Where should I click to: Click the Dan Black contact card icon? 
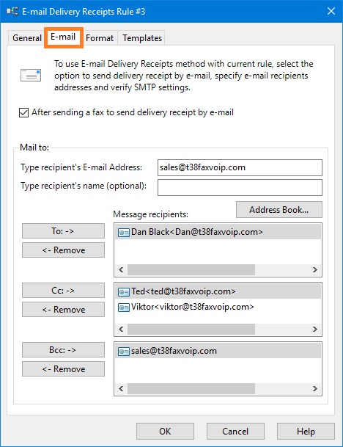pyautogui.click(x=124, y=233)
